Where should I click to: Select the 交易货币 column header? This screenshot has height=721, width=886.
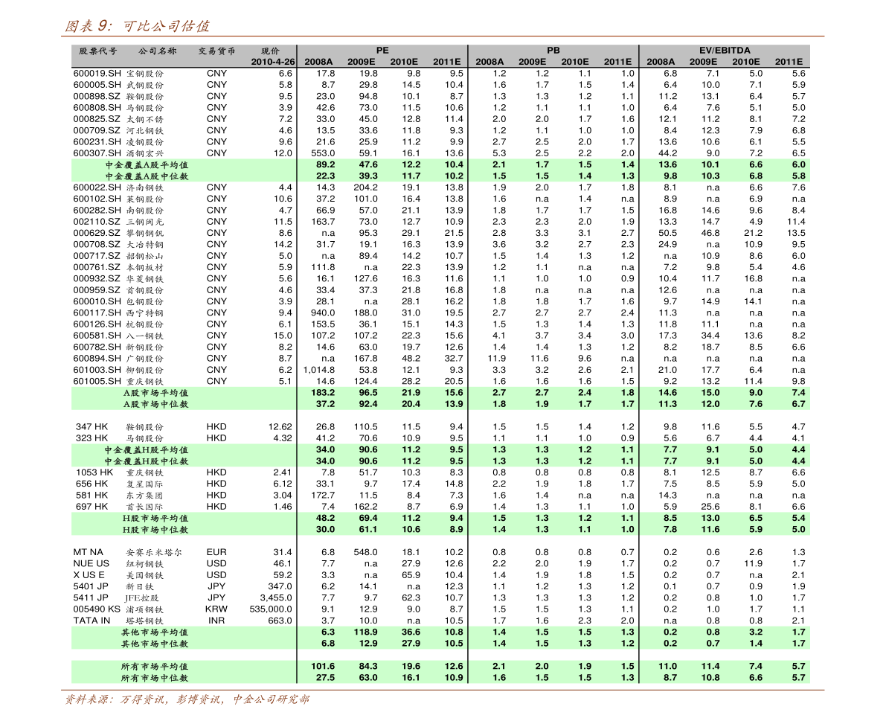click(x=217, y=51)
